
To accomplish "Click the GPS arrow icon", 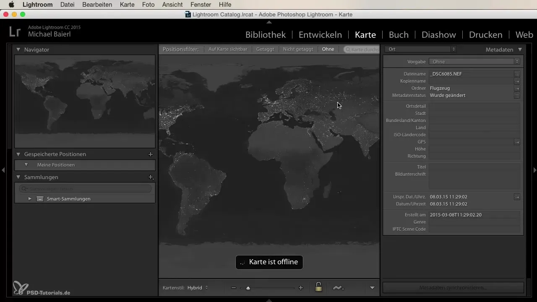I will (517, 142).
